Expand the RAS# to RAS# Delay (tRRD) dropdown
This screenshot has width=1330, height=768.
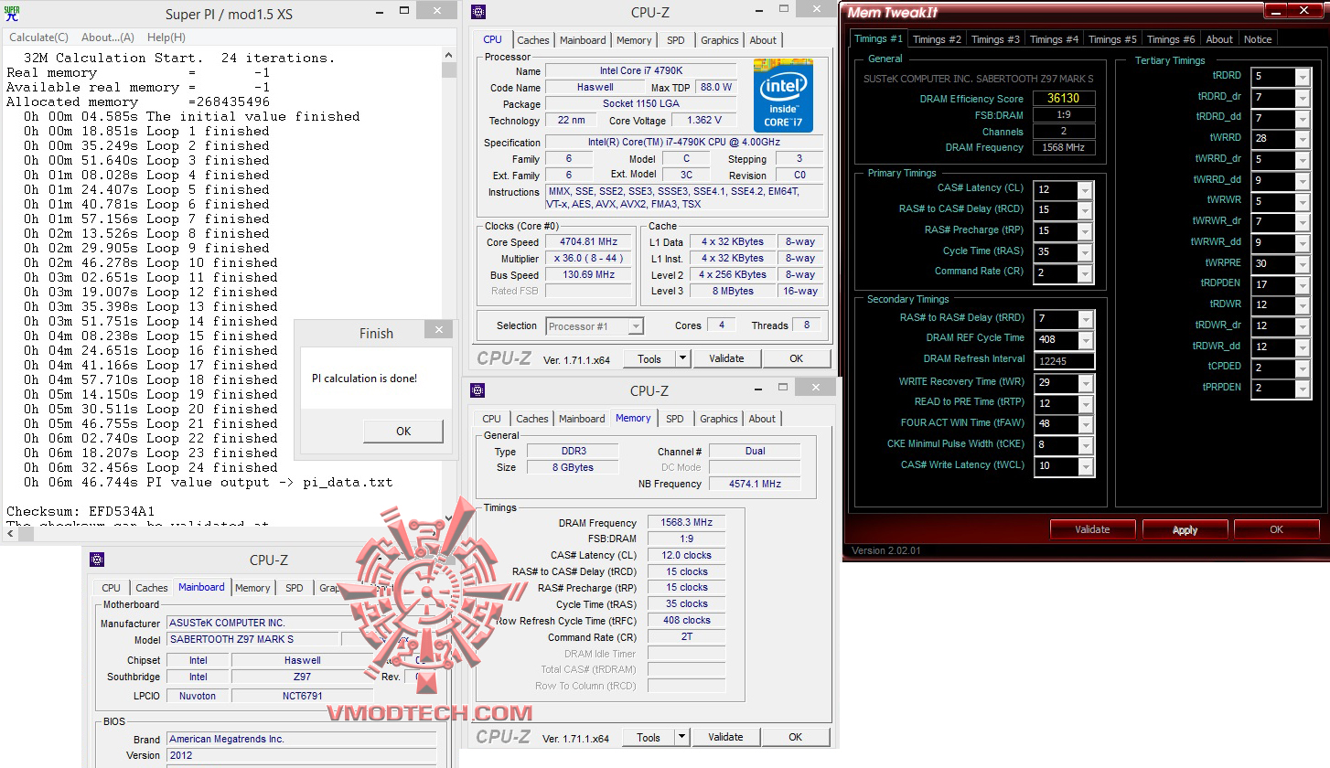[1085, 319]
